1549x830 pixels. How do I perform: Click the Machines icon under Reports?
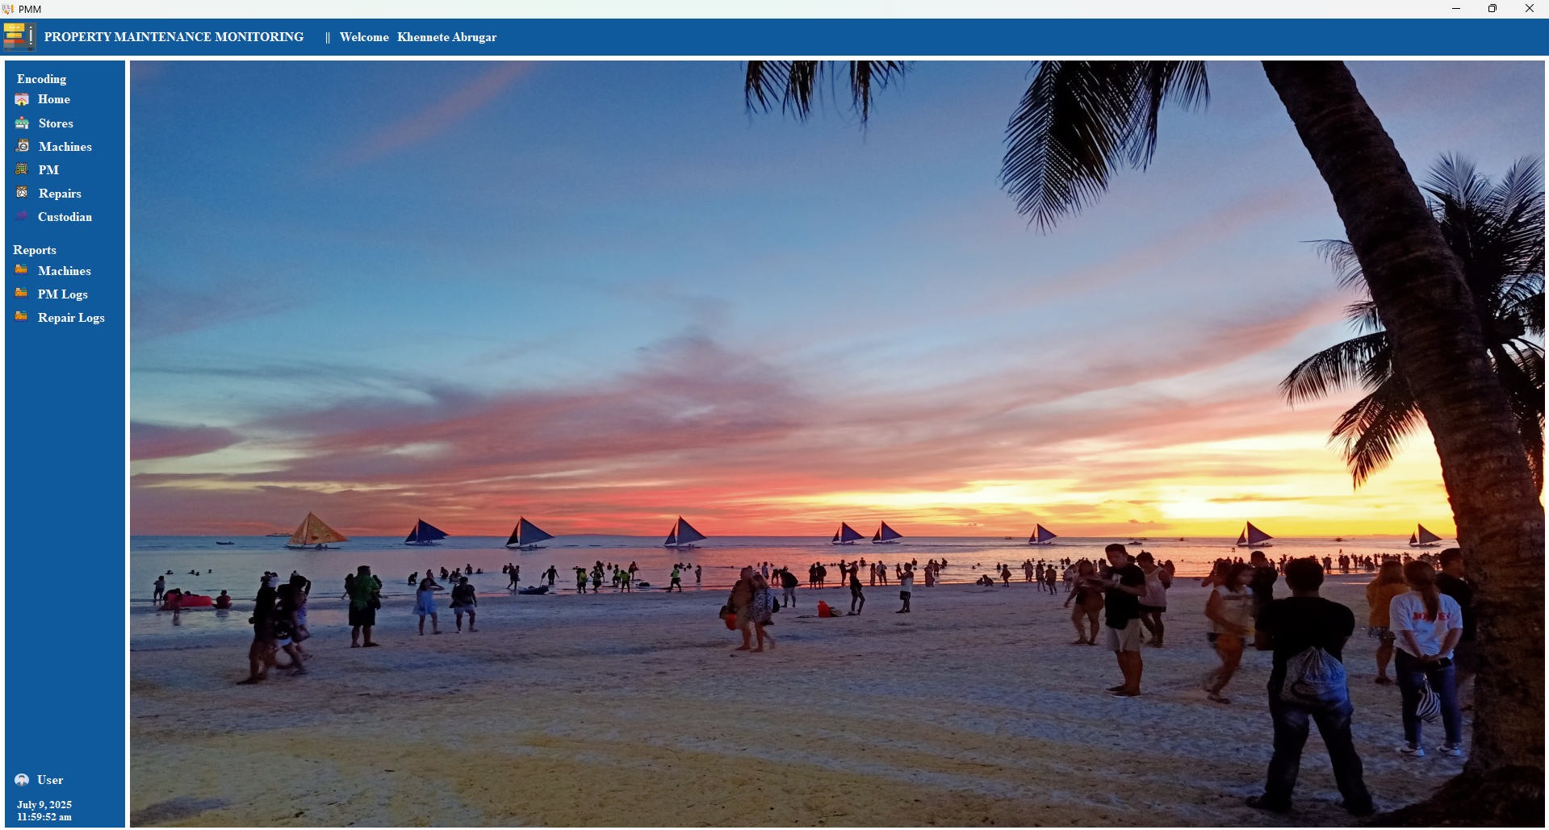coord(21,269)
